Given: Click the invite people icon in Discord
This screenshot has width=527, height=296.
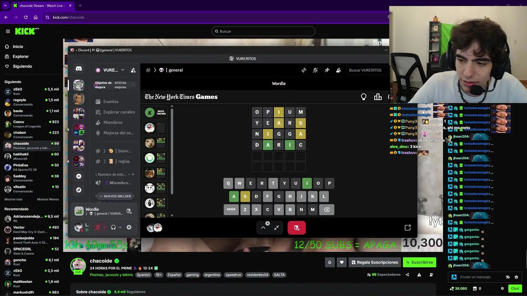Looking at the screenshot, I should coord(133,70).
